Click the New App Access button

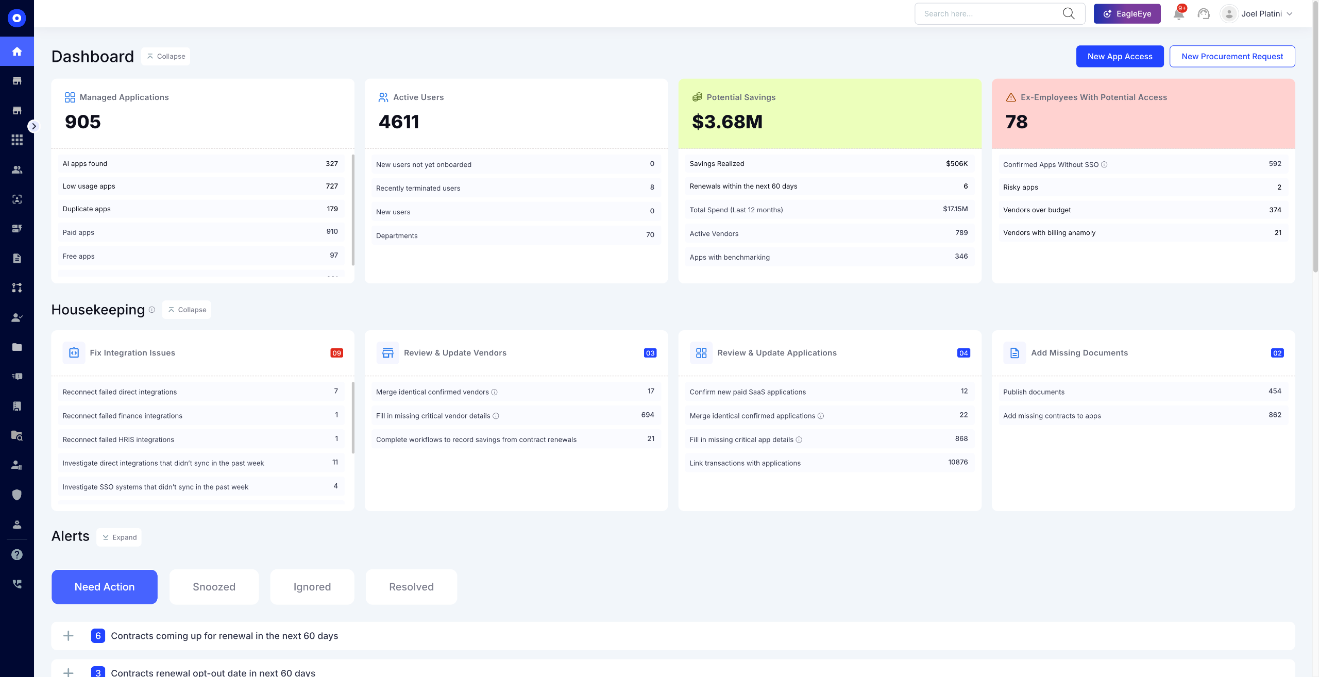(x=1120, y=57)
